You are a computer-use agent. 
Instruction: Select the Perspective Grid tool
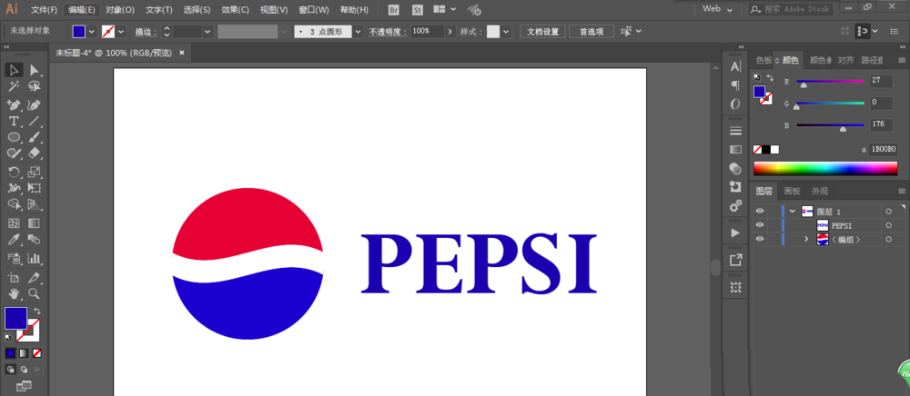coord(35,204)
